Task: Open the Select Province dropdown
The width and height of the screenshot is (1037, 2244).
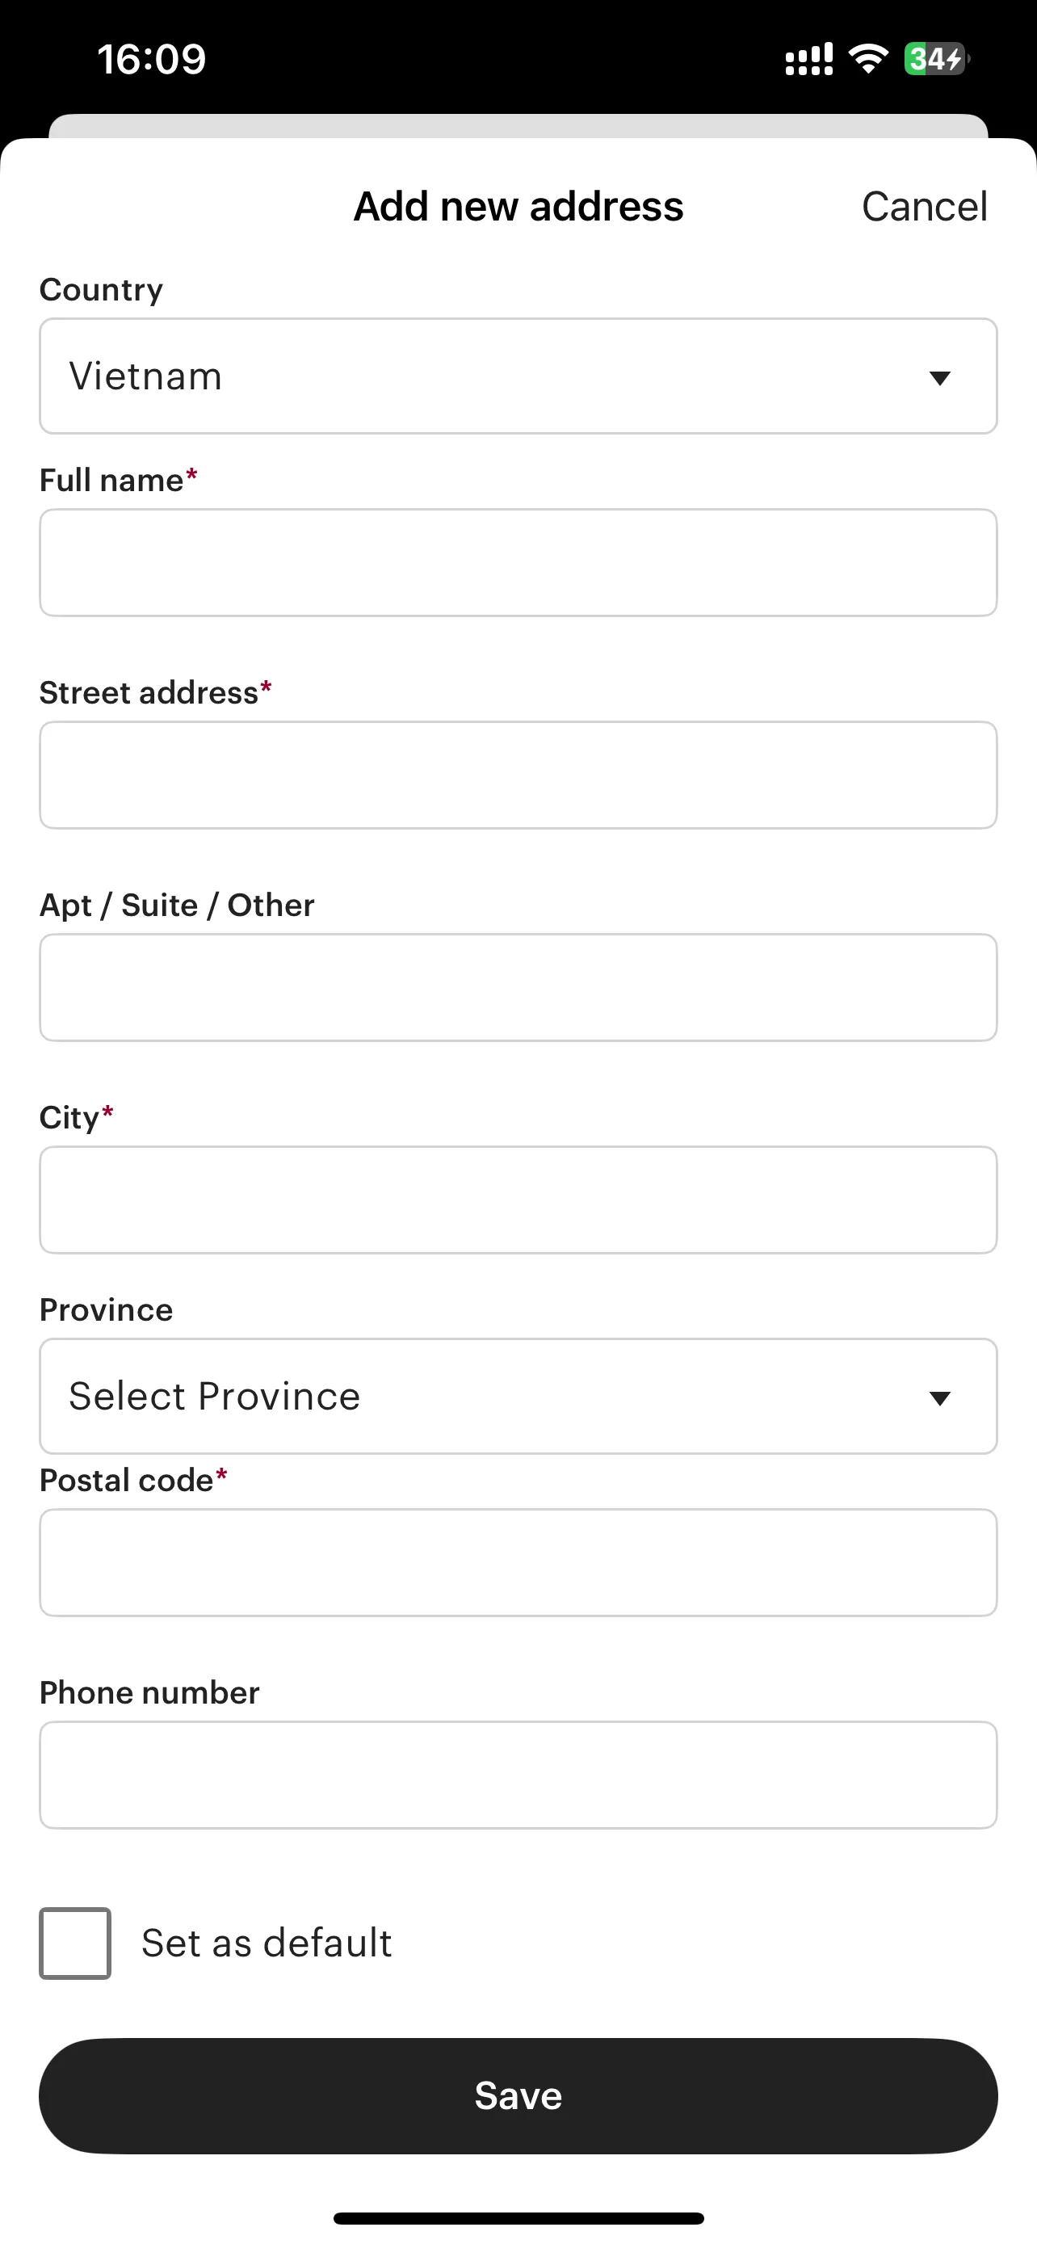Action: tap(518, 1397)
